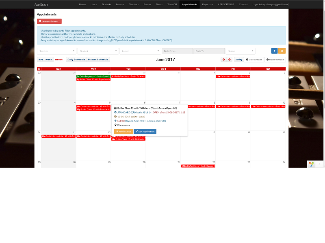
Task: Click the orange reset filter icon button
Action: (282, 51)
